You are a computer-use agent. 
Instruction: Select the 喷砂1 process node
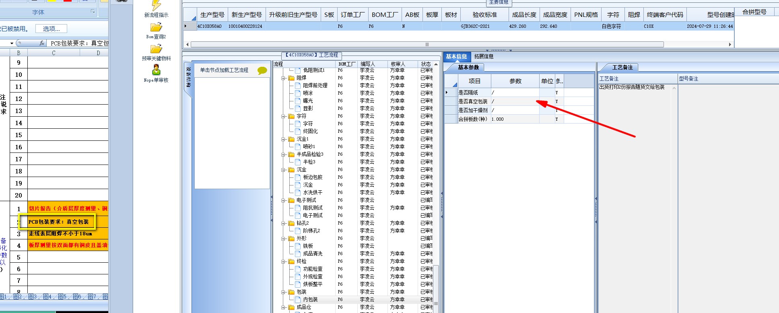coord(309,146)
